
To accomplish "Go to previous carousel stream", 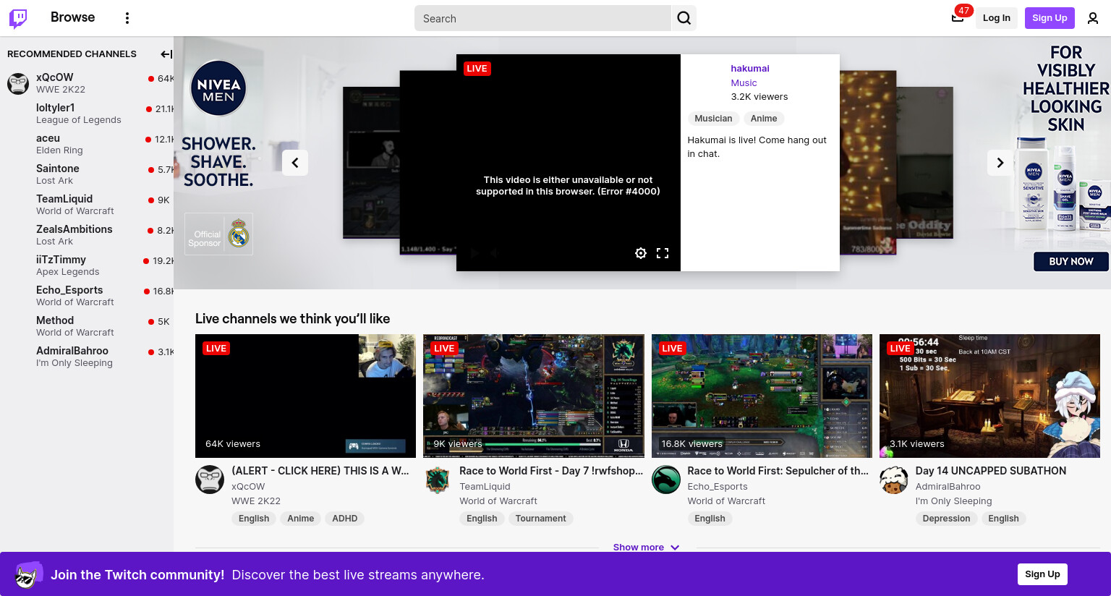I will [x=295, y=163].
